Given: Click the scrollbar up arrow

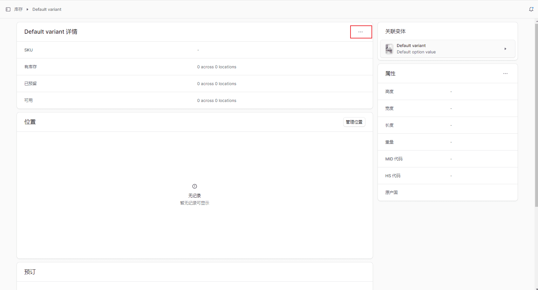Looking at the screenshot, I should pos(536,22).
